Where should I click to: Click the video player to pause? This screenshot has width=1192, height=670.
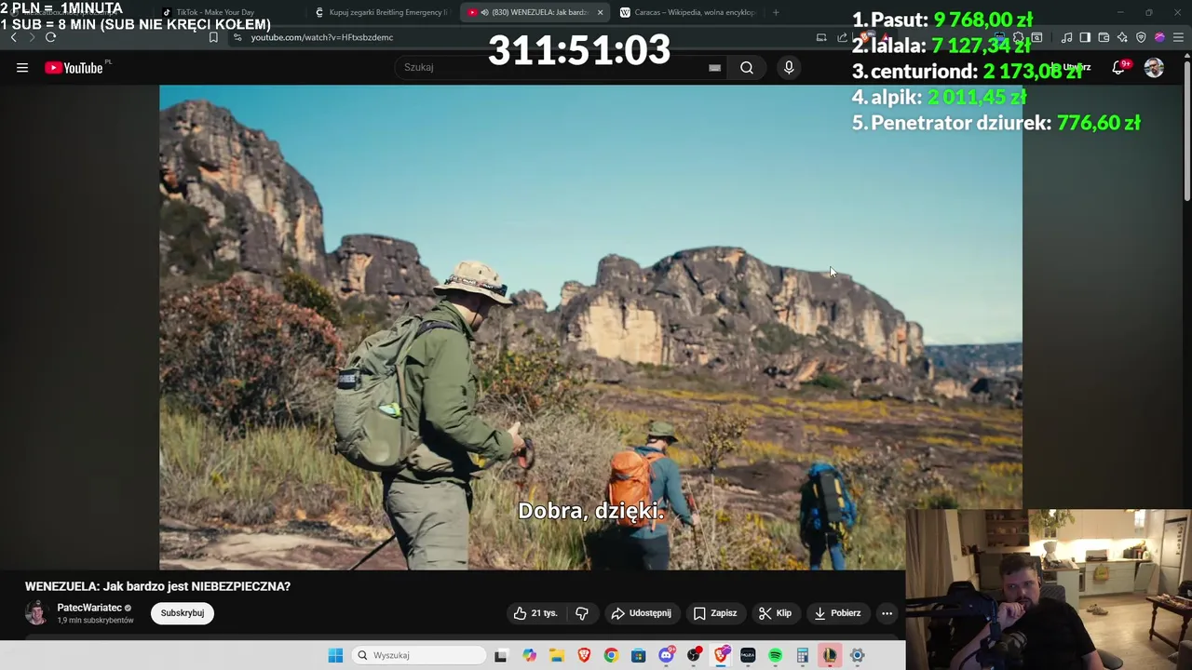[x=590, y=328]
